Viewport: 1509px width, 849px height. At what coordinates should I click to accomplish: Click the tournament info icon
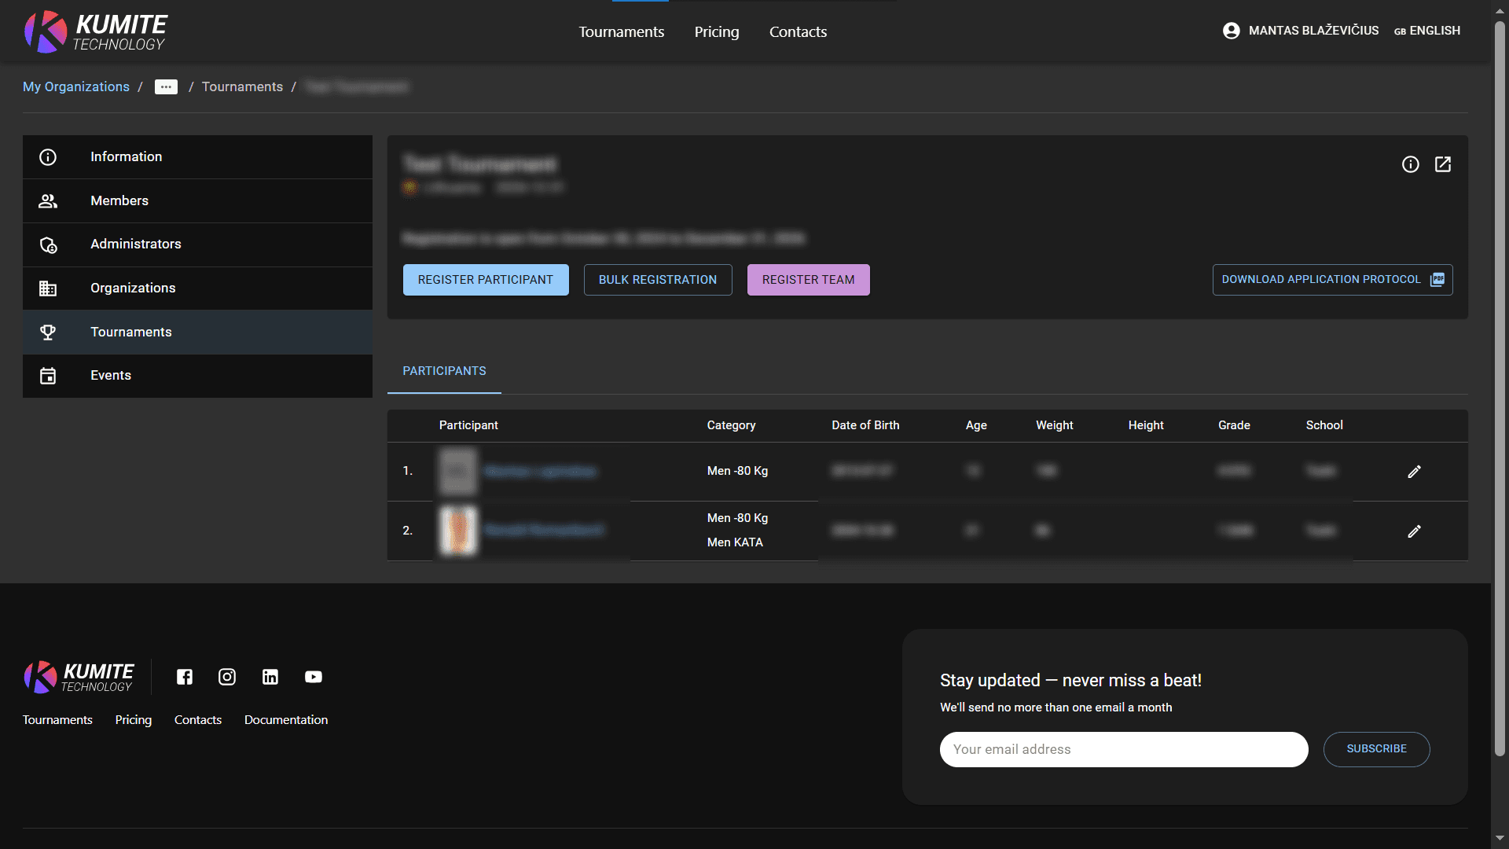point(1410,164)
